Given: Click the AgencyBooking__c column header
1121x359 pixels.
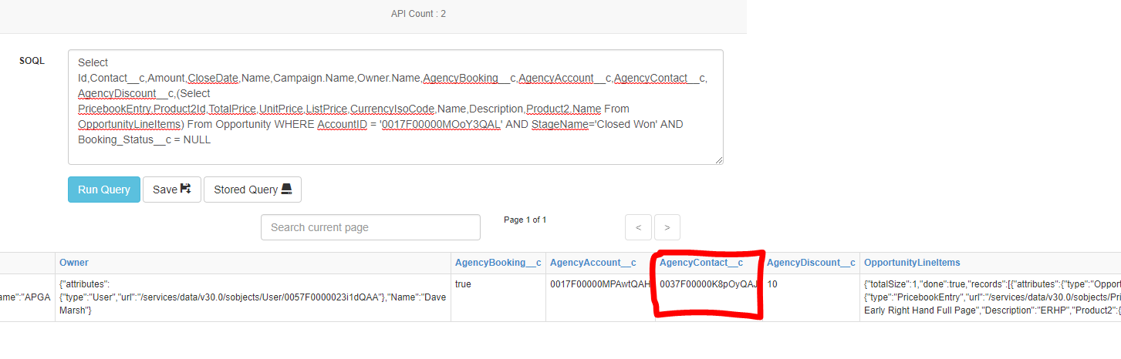Looking at the screenshot, I should 498,263.
